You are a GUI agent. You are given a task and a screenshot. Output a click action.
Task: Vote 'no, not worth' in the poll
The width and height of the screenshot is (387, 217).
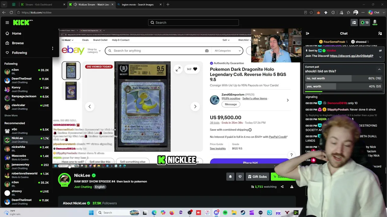coord(343,78)
